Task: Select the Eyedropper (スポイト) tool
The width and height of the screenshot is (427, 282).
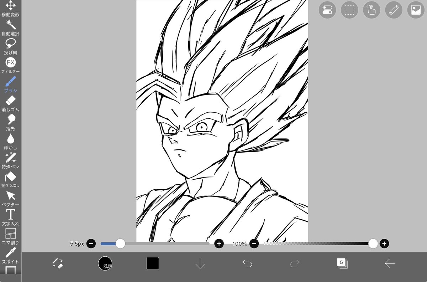Action: 11,256
